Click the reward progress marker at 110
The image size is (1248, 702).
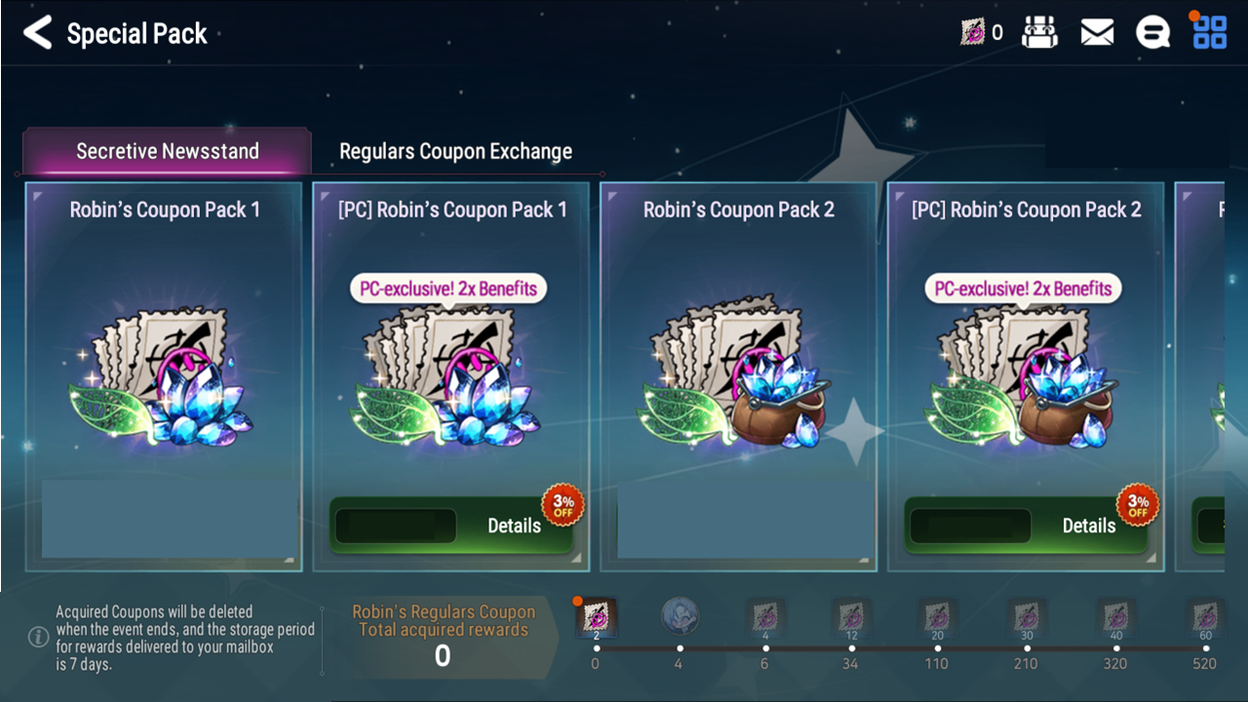pyautogui.click(x=936, y=647)
